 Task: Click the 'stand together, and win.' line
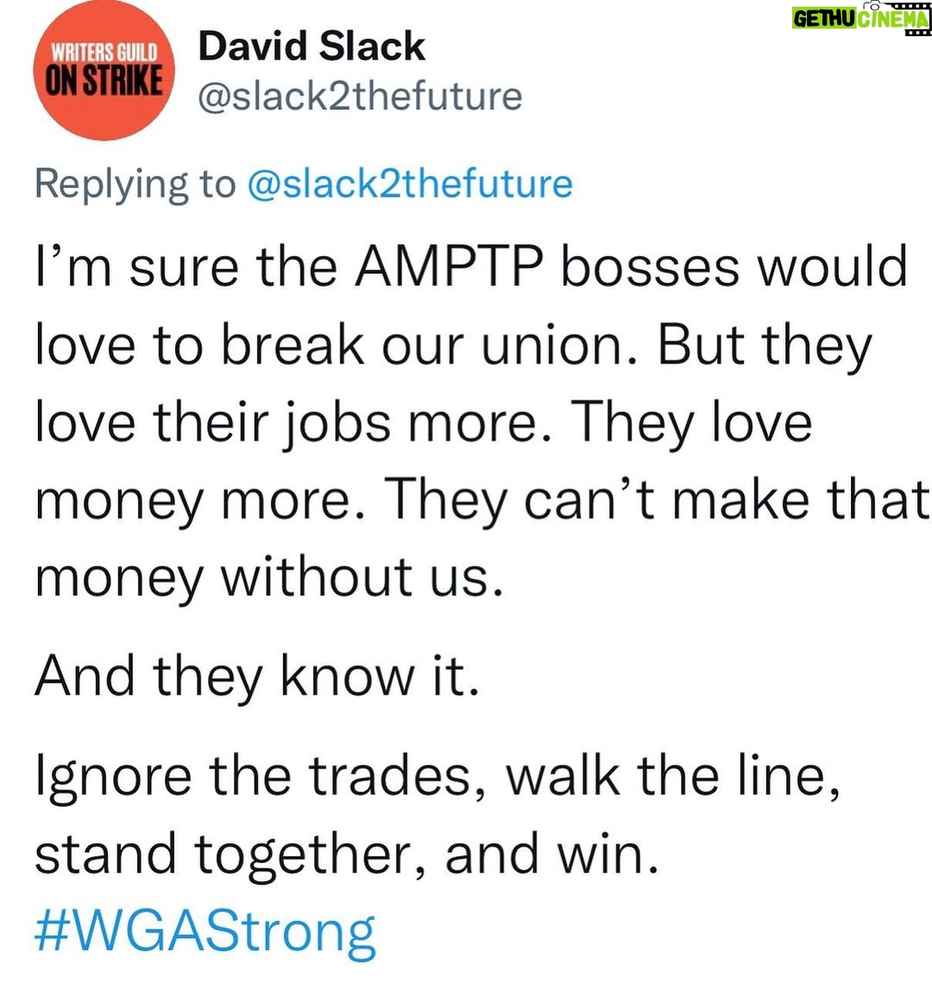tap(346, 855)
